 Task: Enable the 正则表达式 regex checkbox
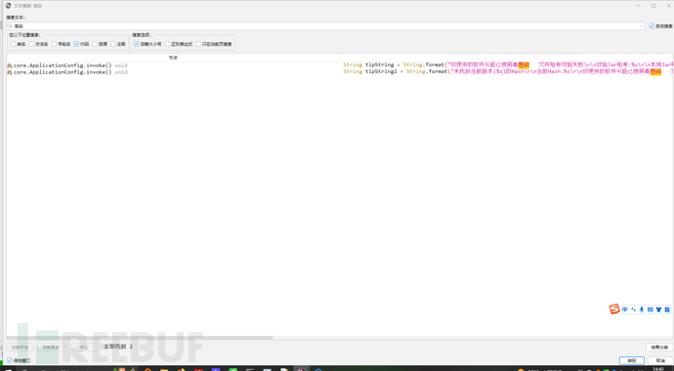pyautogui.click(x=167, y=44)
